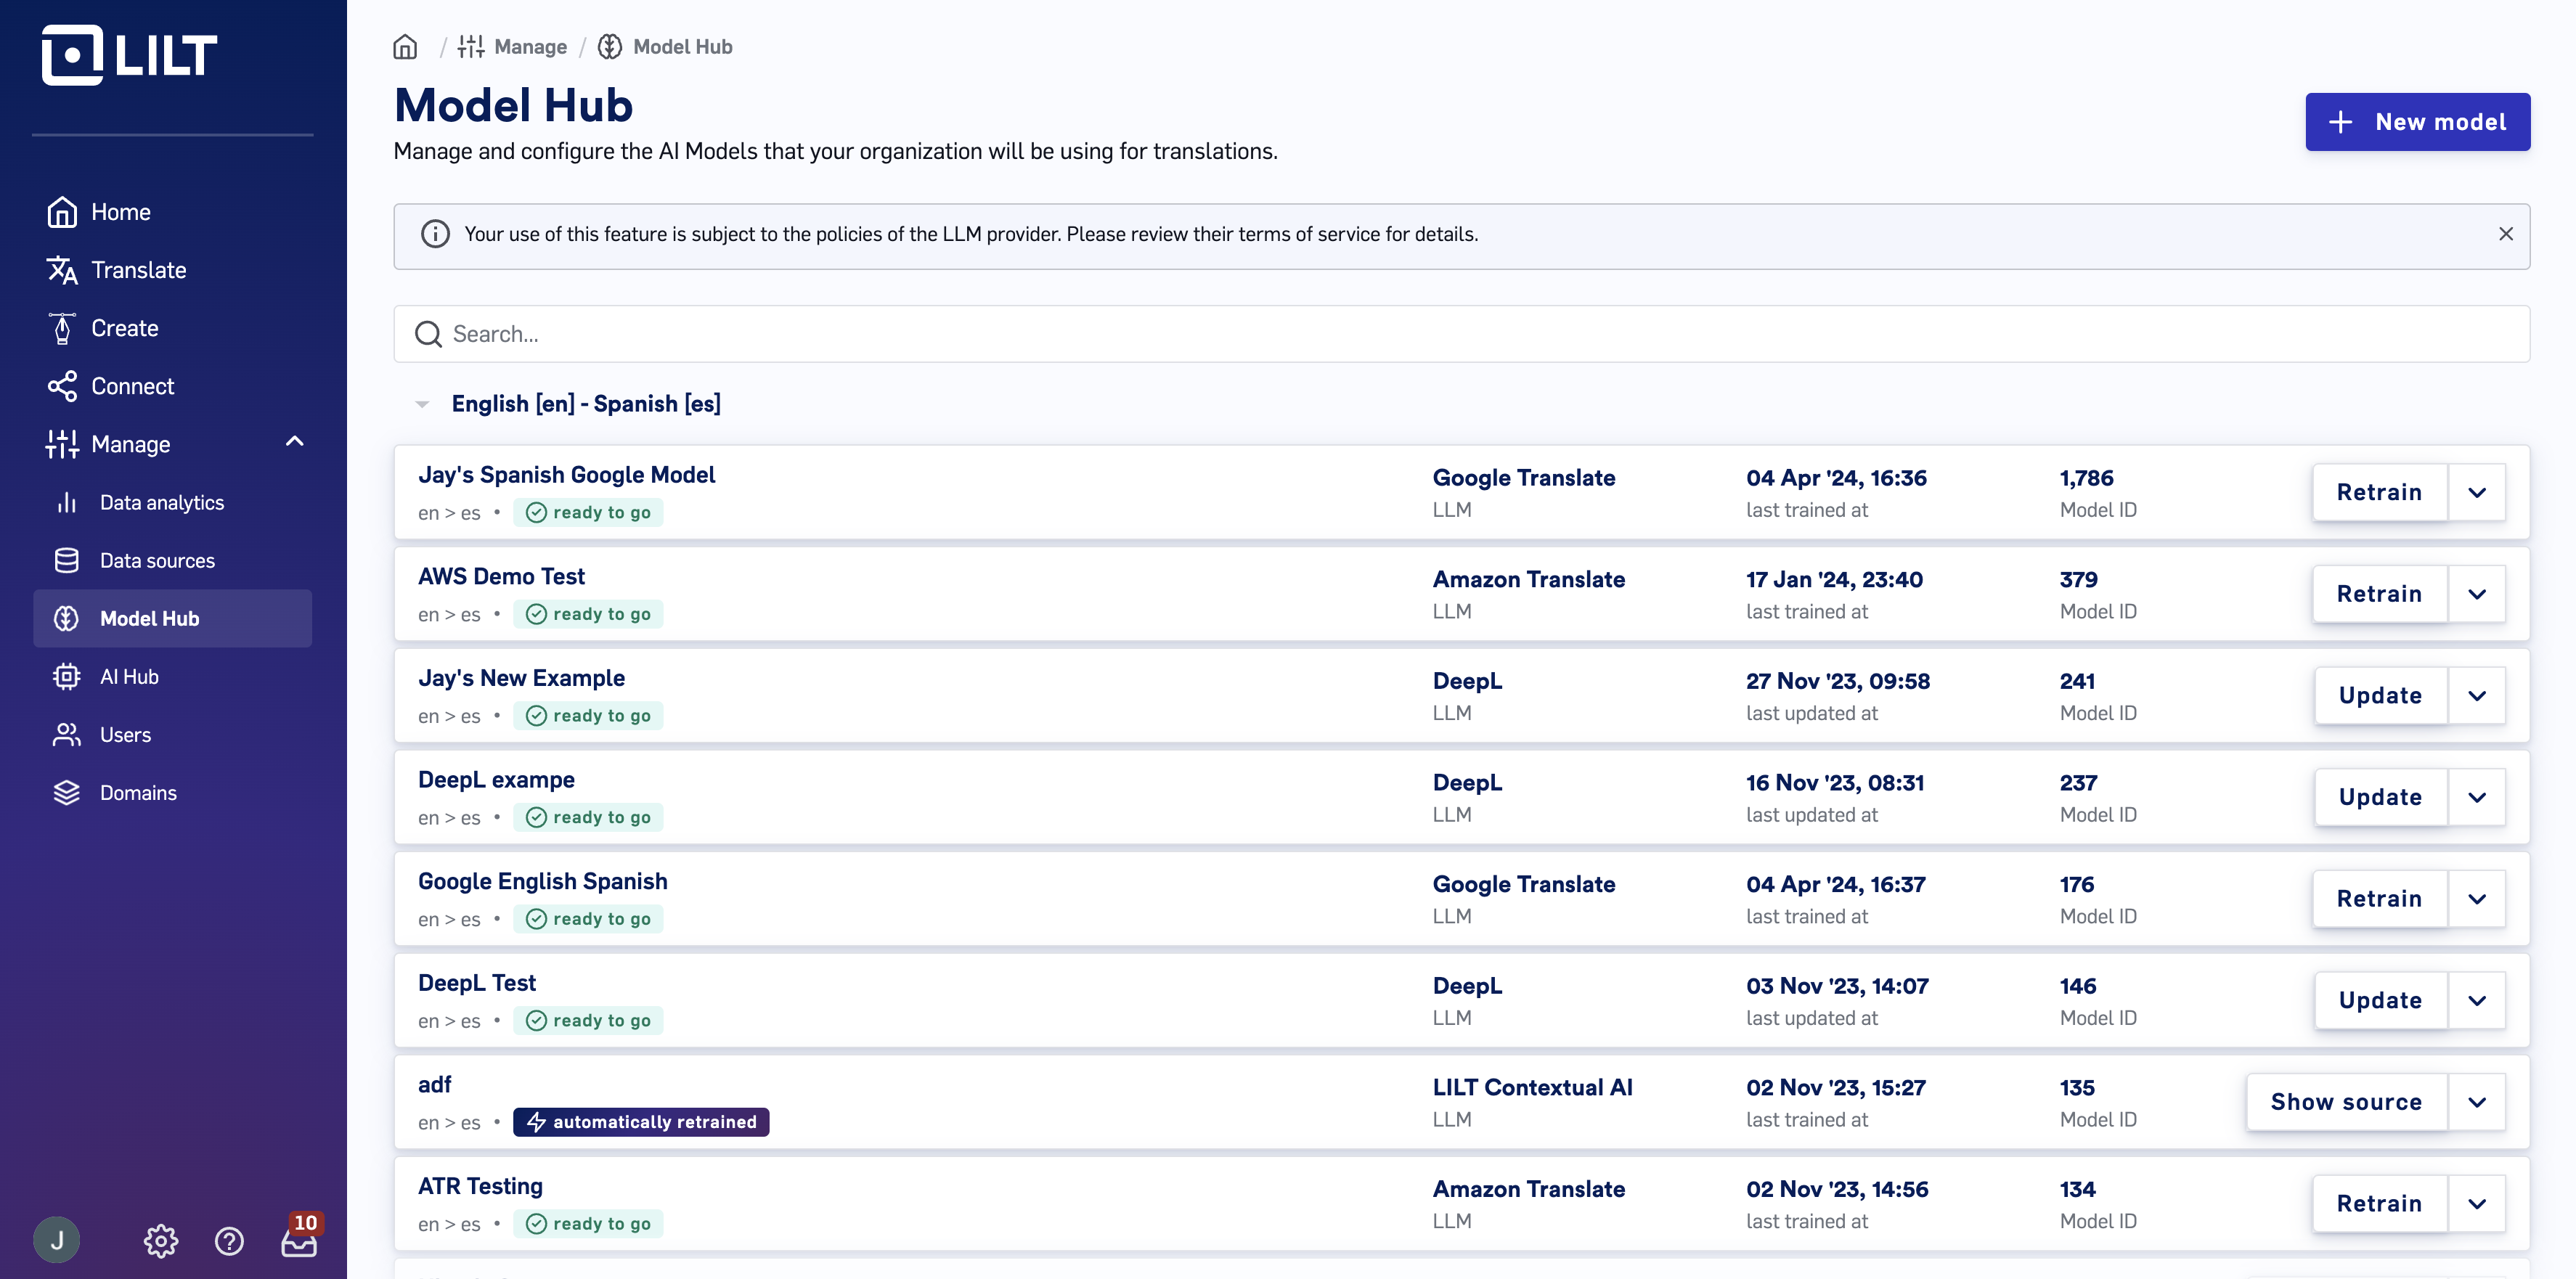Open dropdown arrow for DeepL exampe

[x=2476, y=797]
